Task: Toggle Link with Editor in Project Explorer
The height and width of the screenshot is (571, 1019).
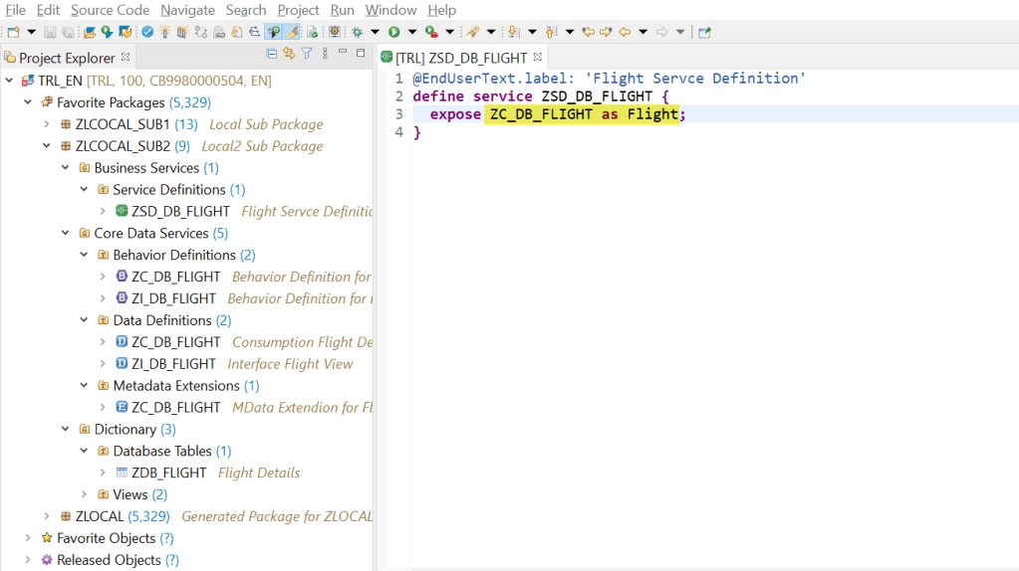Action: click(289, 54)
